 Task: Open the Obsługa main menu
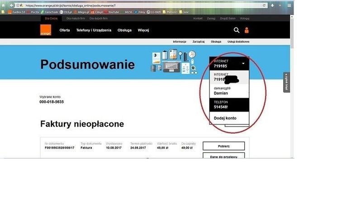point(124,30)
